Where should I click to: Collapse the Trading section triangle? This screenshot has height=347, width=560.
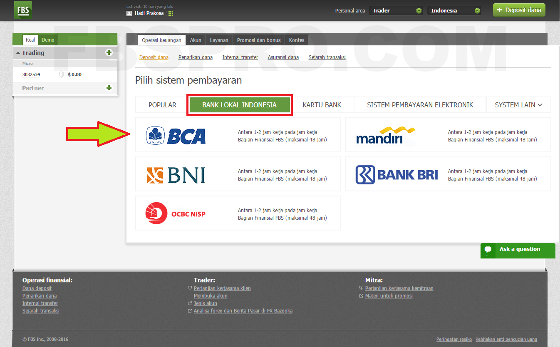[x=18, y=53]
